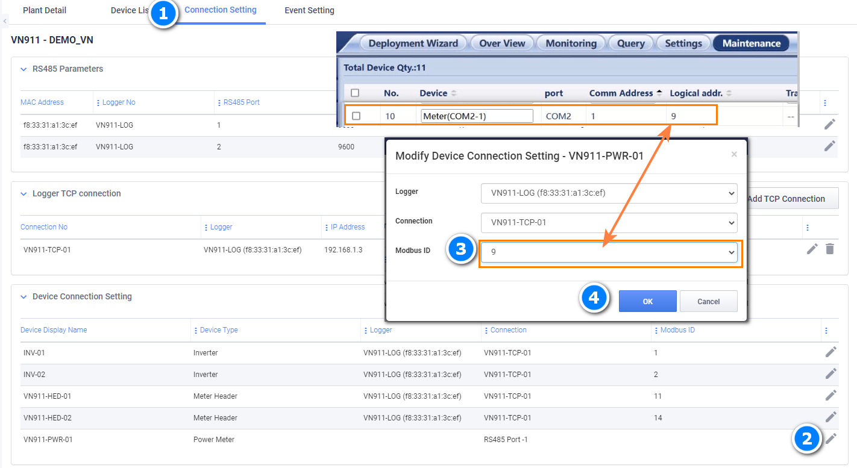Edit the INV-02 inverter connection

(x=830, y=373)
